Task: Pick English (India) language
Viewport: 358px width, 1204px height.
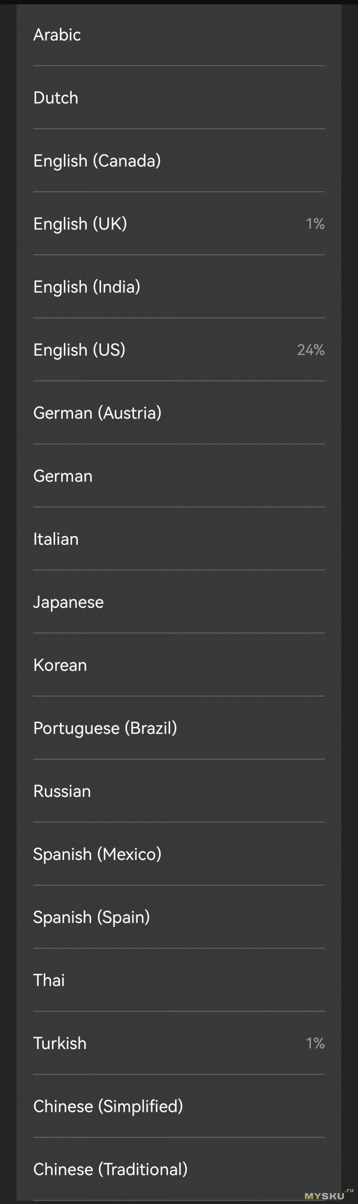Action: click(179, 287)
